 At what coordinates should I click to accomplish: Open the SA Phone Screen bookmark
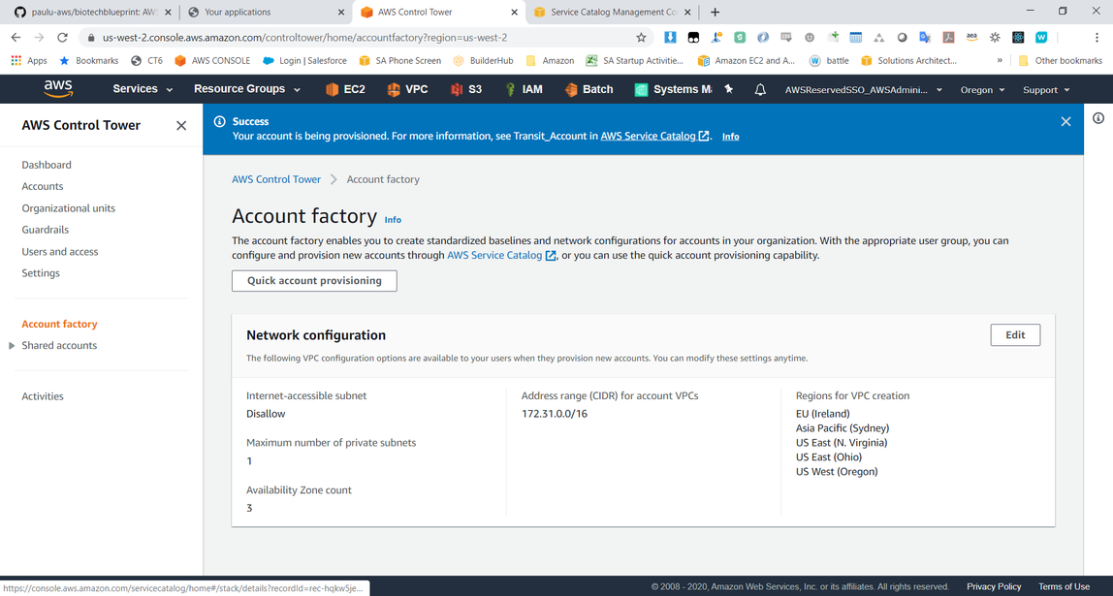pyautogui.click(x=400, y=60)
